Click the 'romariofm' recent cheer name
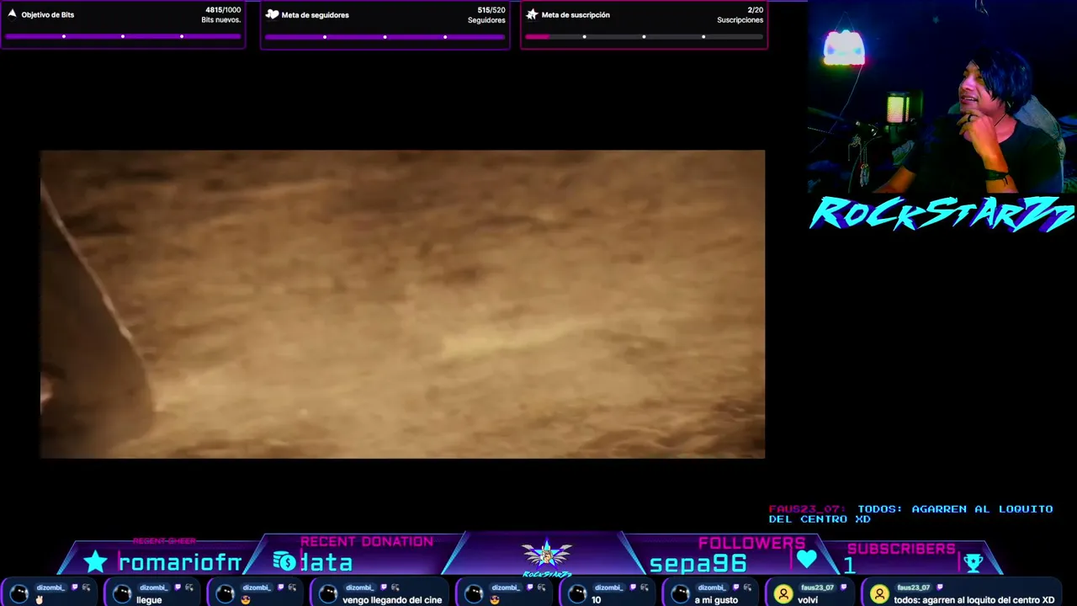 [x=179, y=562]
